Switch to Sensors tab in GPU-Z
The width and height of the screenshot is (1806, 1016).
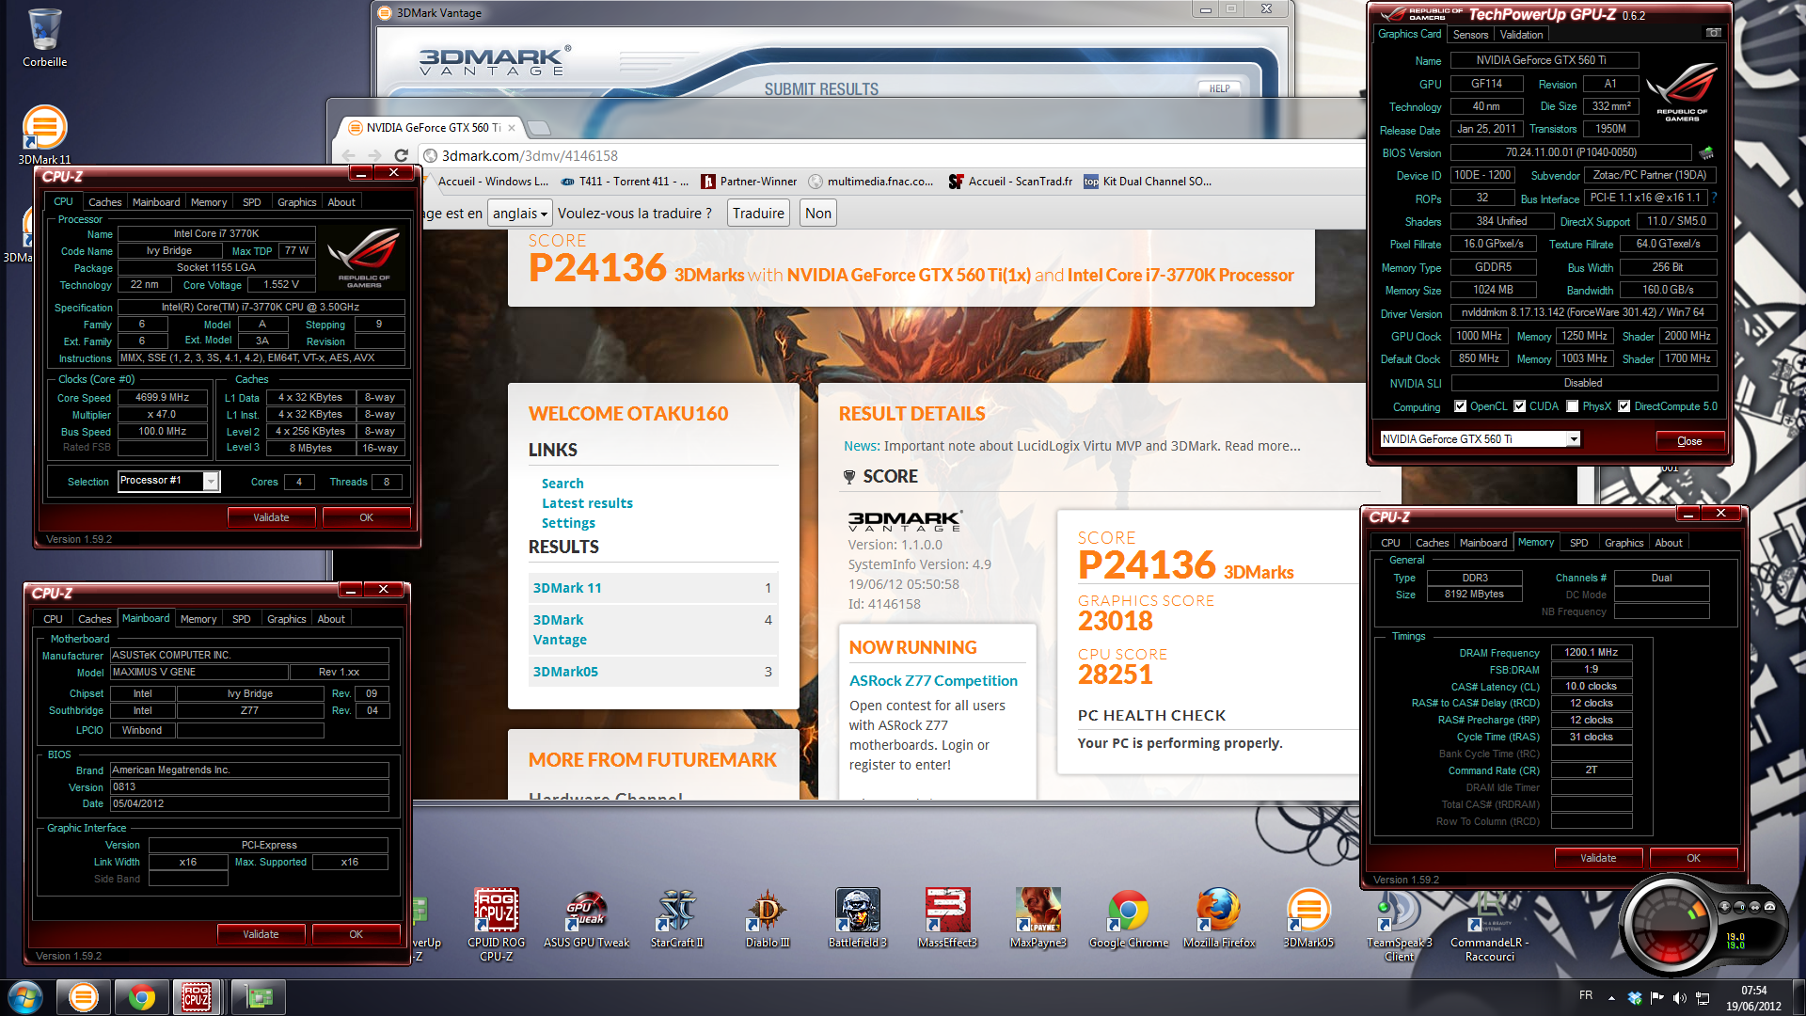(1470, 35)
